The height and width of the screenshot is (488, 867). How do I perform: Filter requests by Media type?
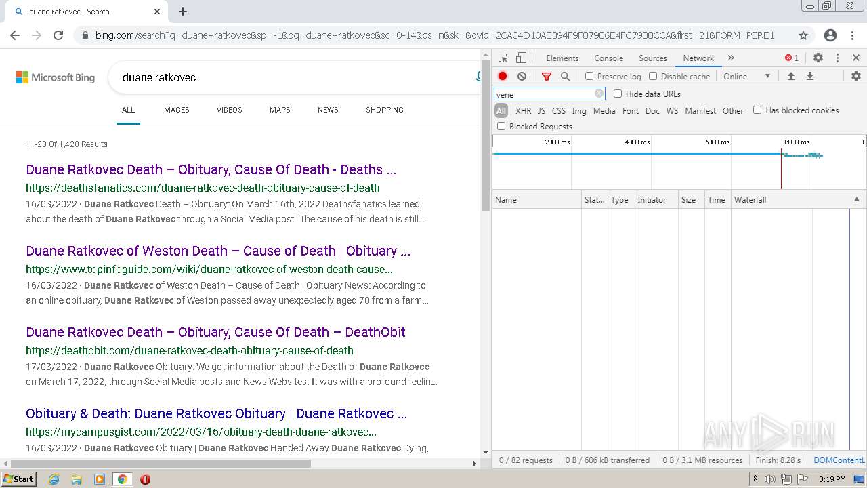point(604,111)
